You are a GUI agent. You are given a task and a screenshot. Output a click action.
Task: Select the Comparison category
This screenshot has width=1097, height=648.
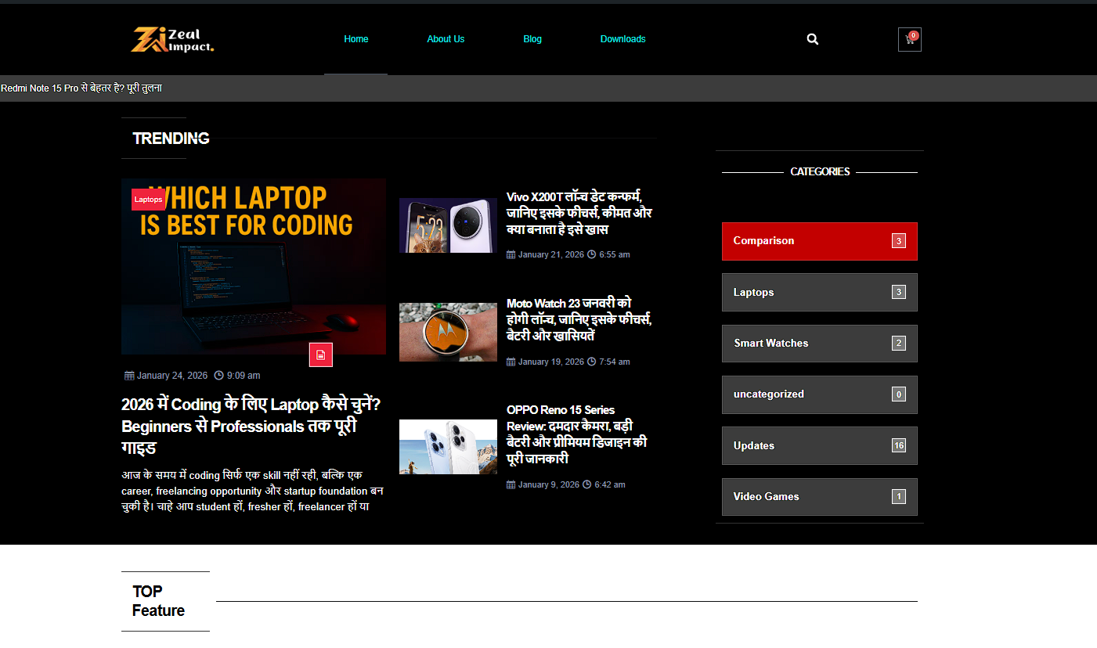pos(819,241)
